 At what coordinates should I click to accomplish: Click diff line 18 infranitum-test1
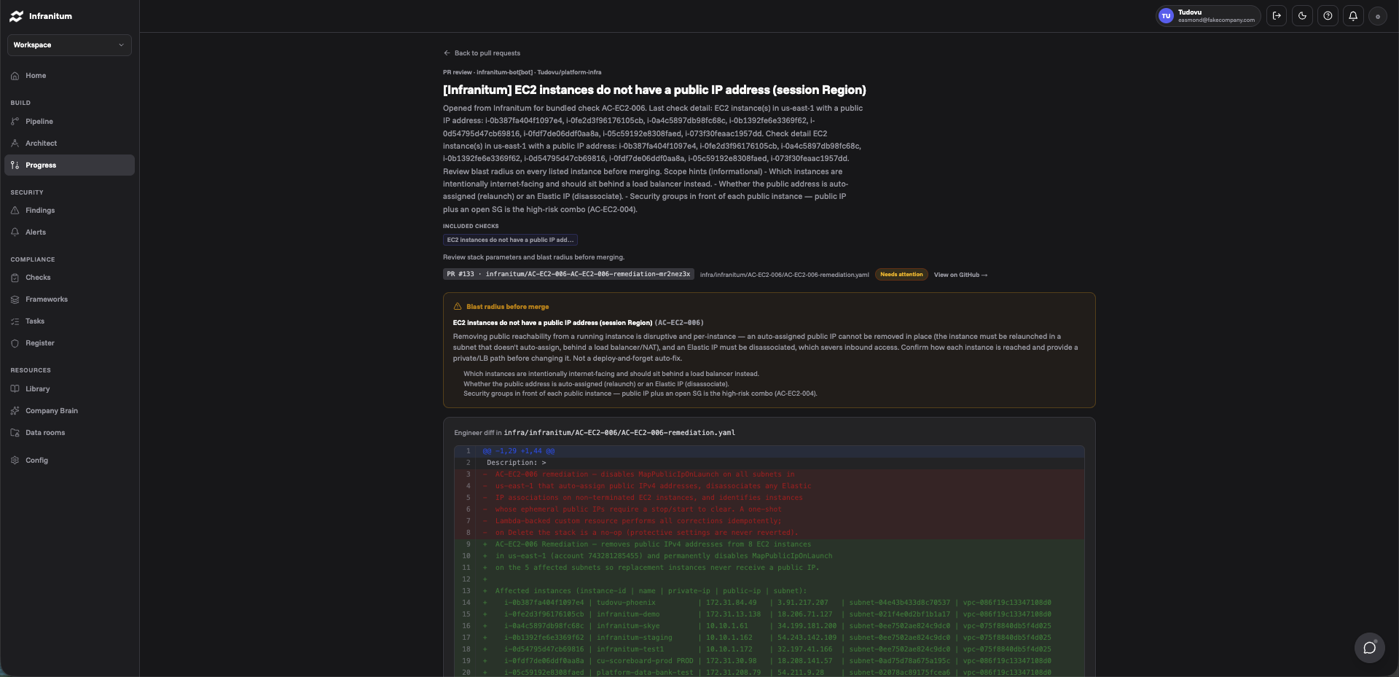[x=769, y=649]
